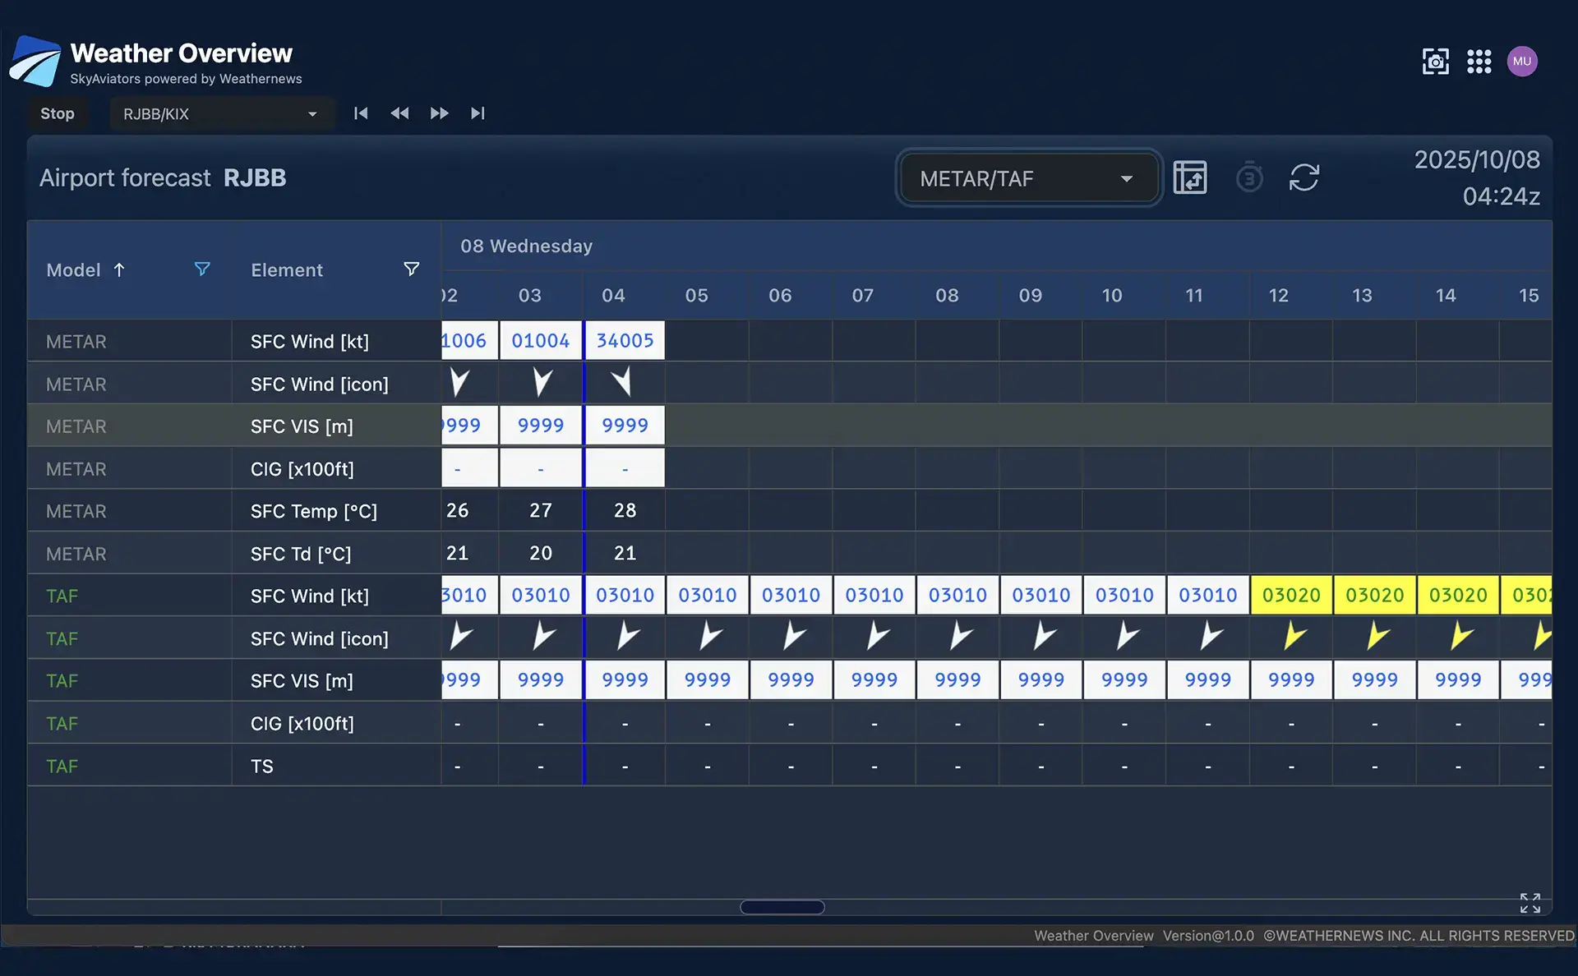Screen dimensions: 1578x976
Task: Open the RJBB/KIX airport dropdown
Action: [x=220, y=114]
